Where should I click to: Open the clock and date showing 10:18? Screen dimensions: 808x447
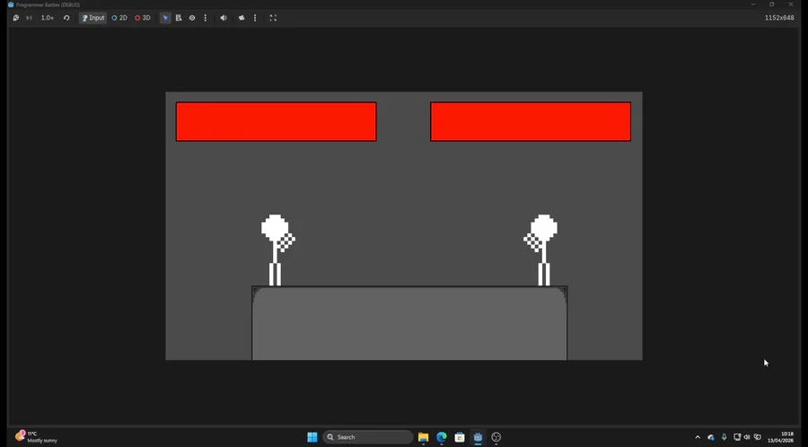(x=781, y=437)
